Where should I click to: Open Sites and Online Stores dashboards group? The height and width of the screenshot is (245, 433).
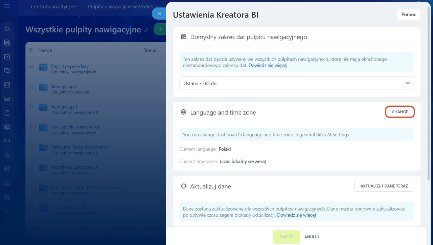(87, 187)
